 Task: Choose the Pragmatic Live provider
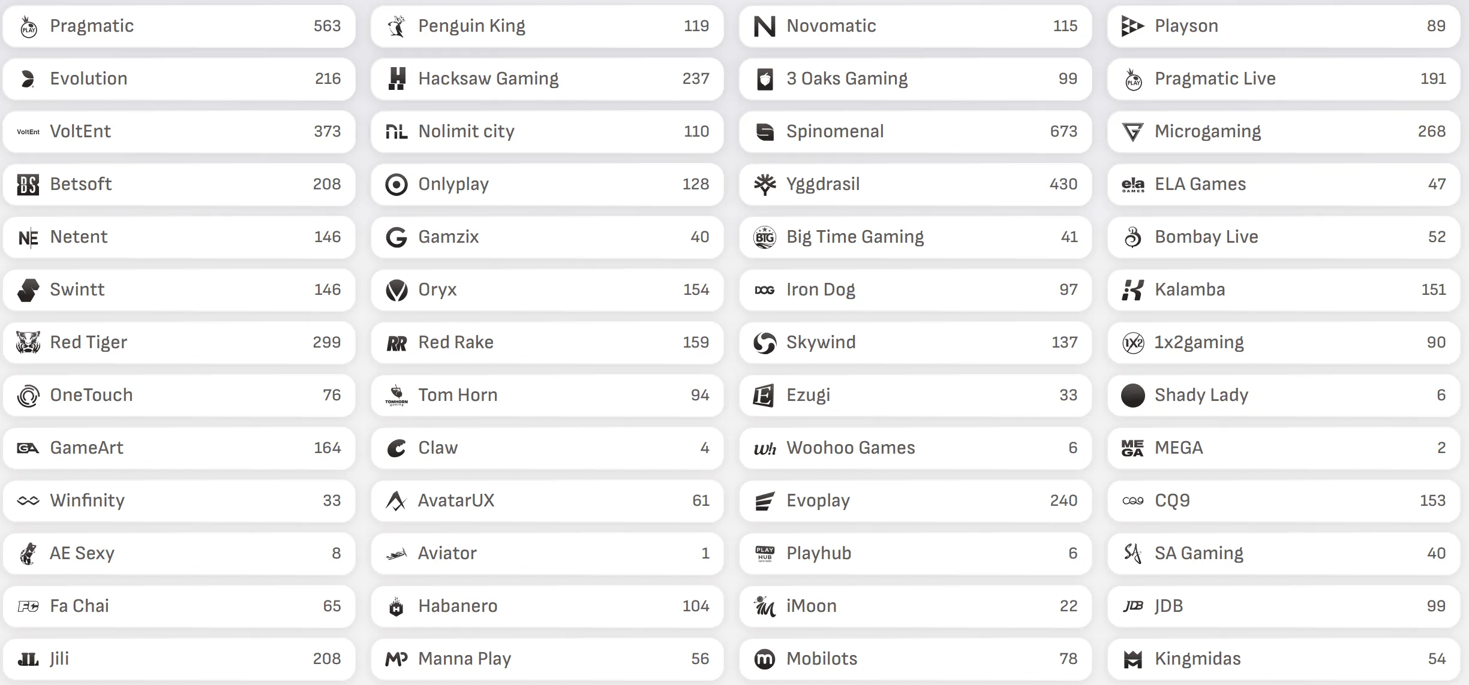[1283, 79]
